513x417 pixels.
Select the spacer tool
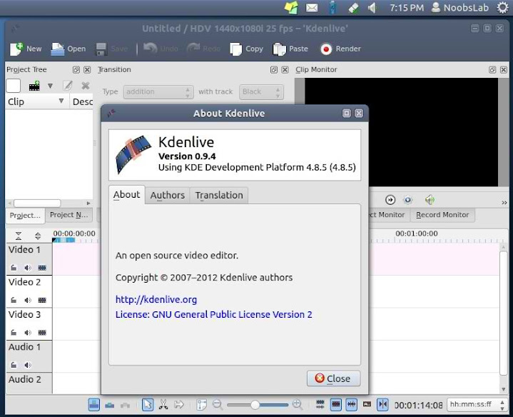(179, 405)
